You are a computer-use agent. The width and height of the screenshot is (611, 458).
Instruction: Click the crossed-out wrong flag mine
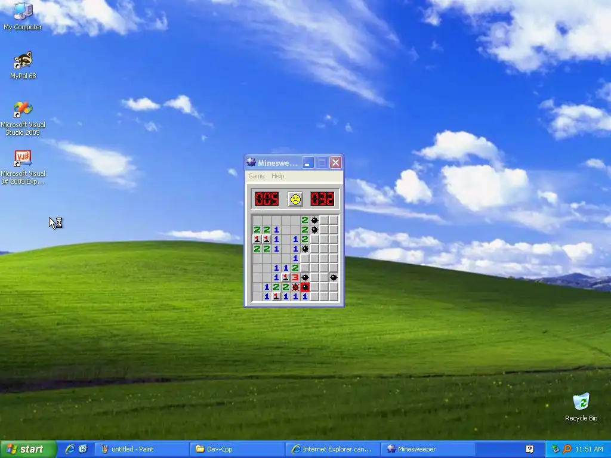pos(295,287)
